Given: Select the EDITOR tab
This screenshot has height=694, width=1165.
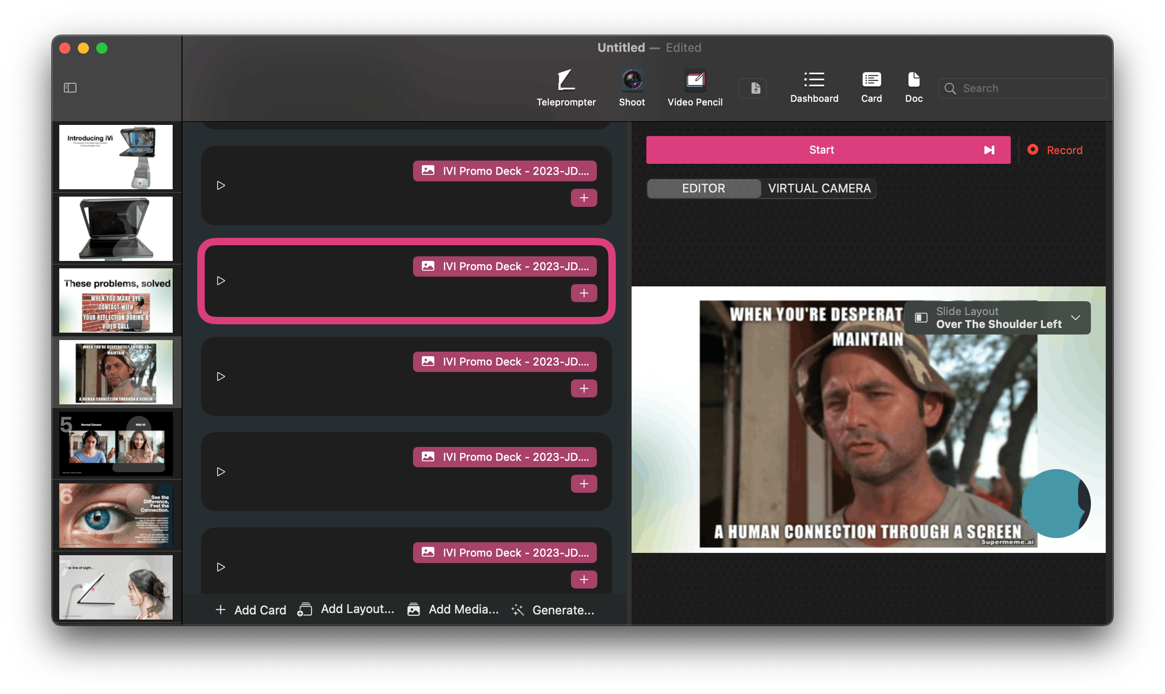Looking at the screenshot, I should tap(704, 188).
